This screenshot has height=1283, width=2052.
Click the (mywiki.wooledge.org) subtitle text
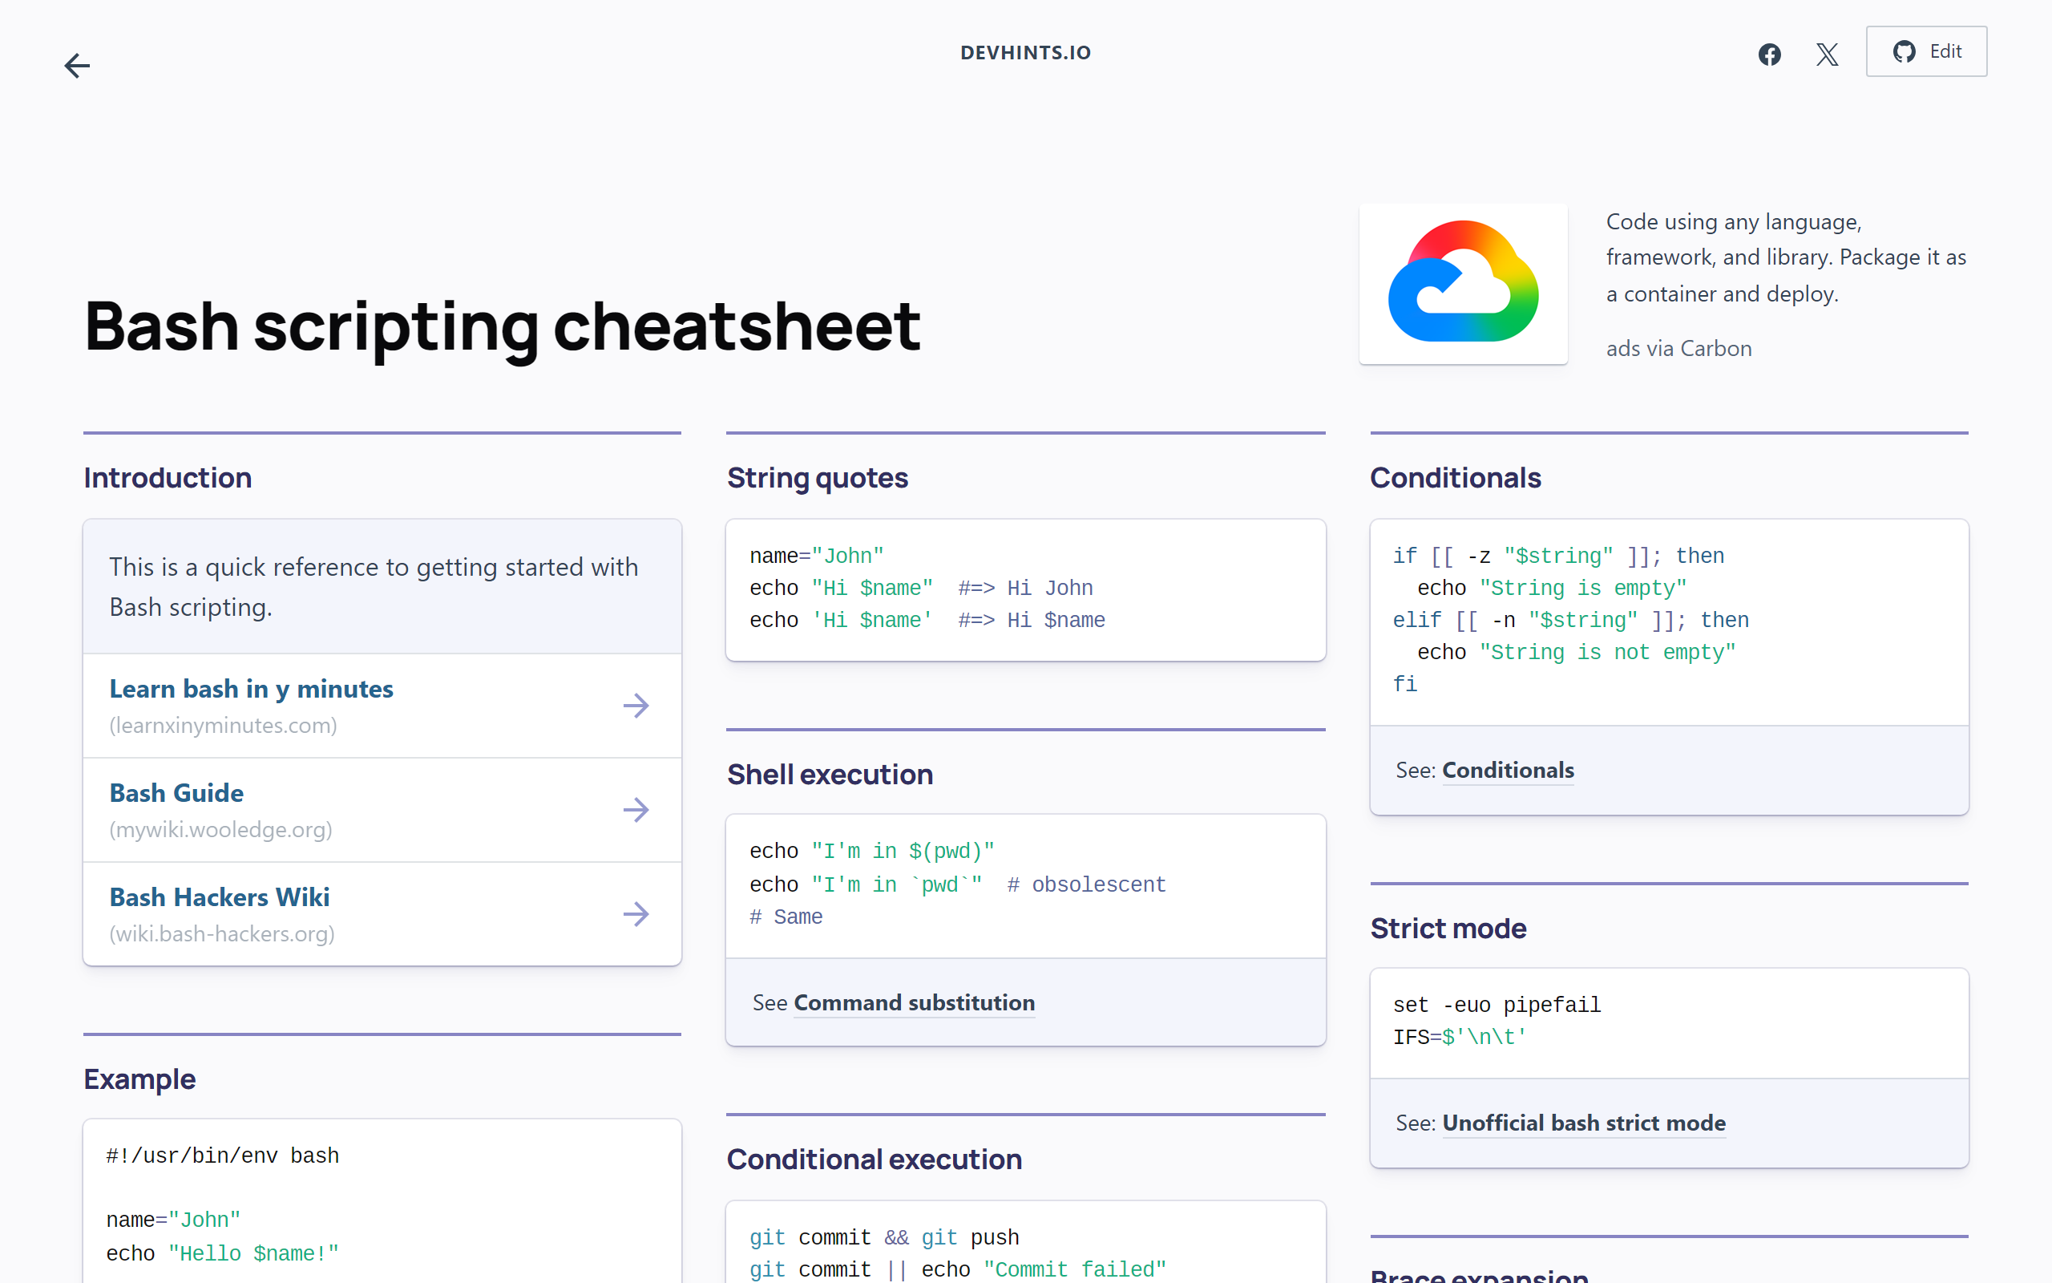[x=220, y=830]
